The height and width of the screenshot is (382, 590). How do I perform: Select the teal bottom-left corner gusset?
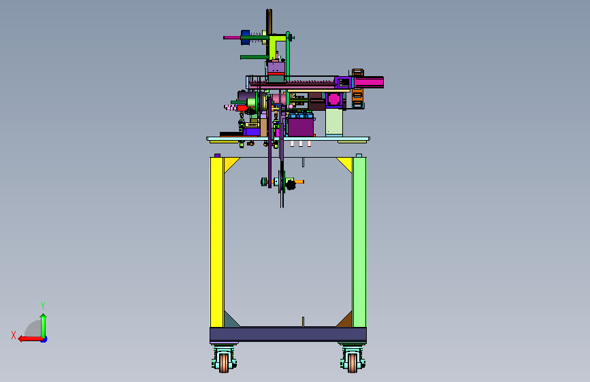[x=231, y=320]
